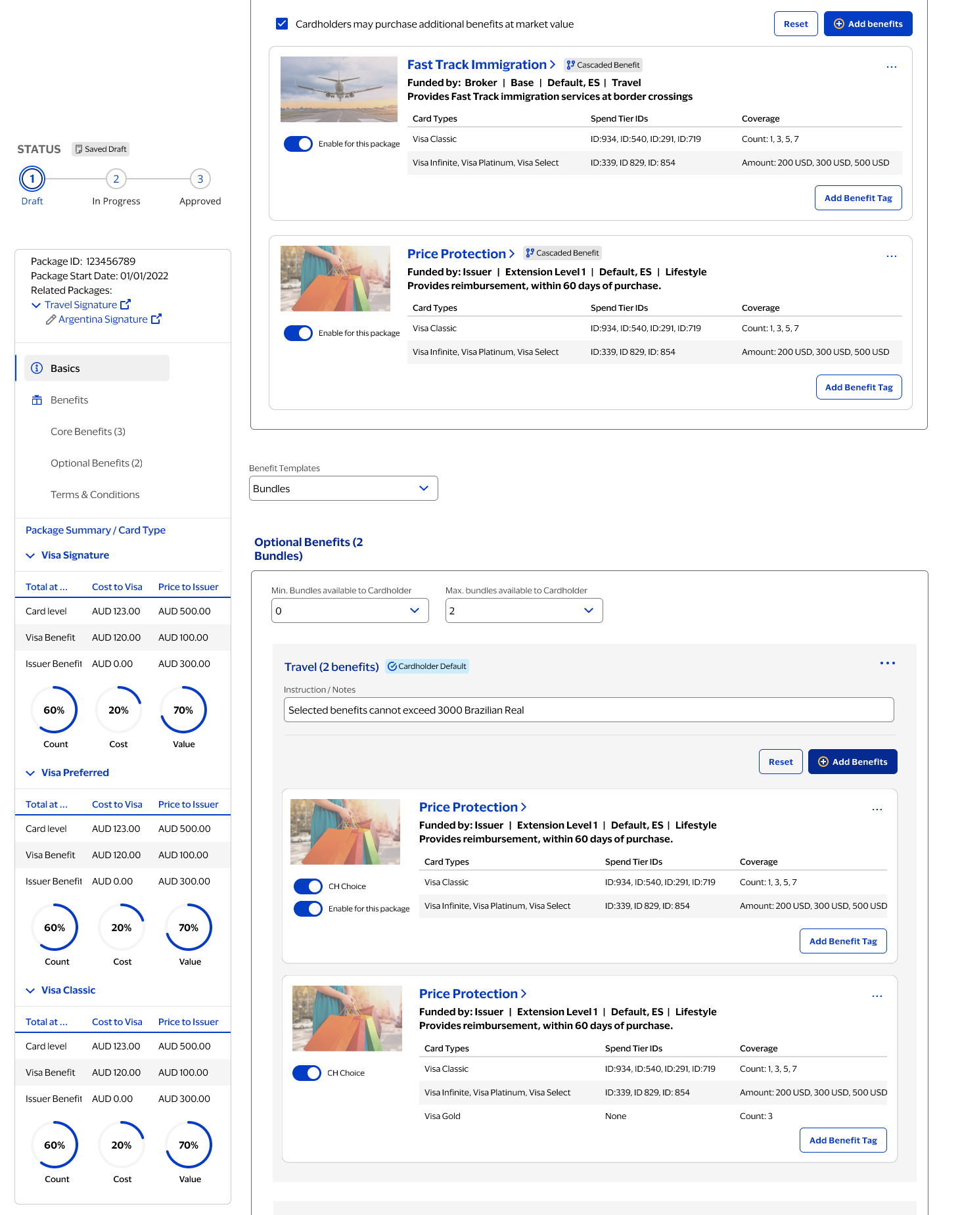The image size is (960, 1215).
Task: Select Benefits in the side navigation
Action: 69,400
